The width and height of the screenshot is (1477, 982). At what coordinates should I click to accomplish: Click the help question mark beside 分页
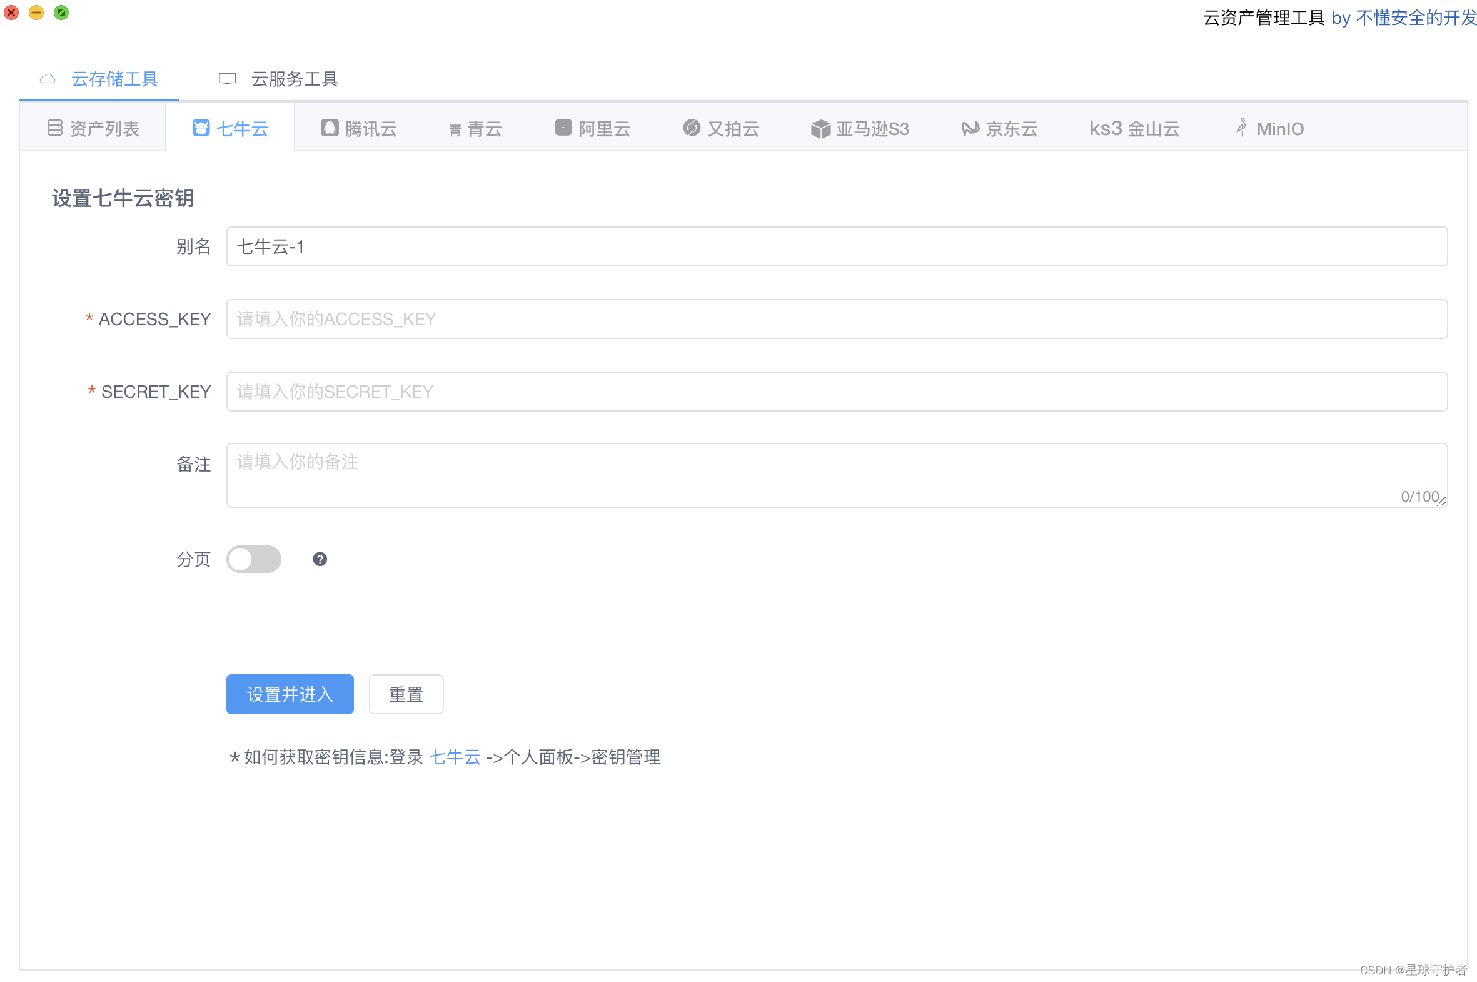point(320,559)
